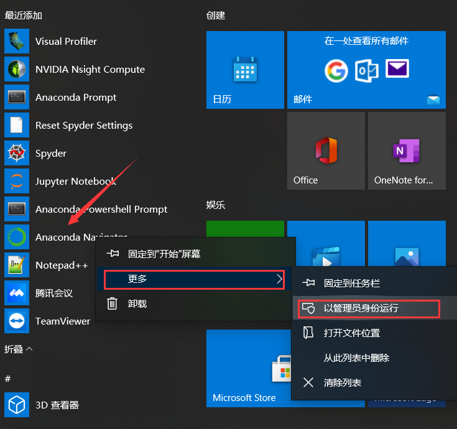Screen dimensions: 457x429
Task: Click the Outlook icon in mail tile
Action: [367, 71]
